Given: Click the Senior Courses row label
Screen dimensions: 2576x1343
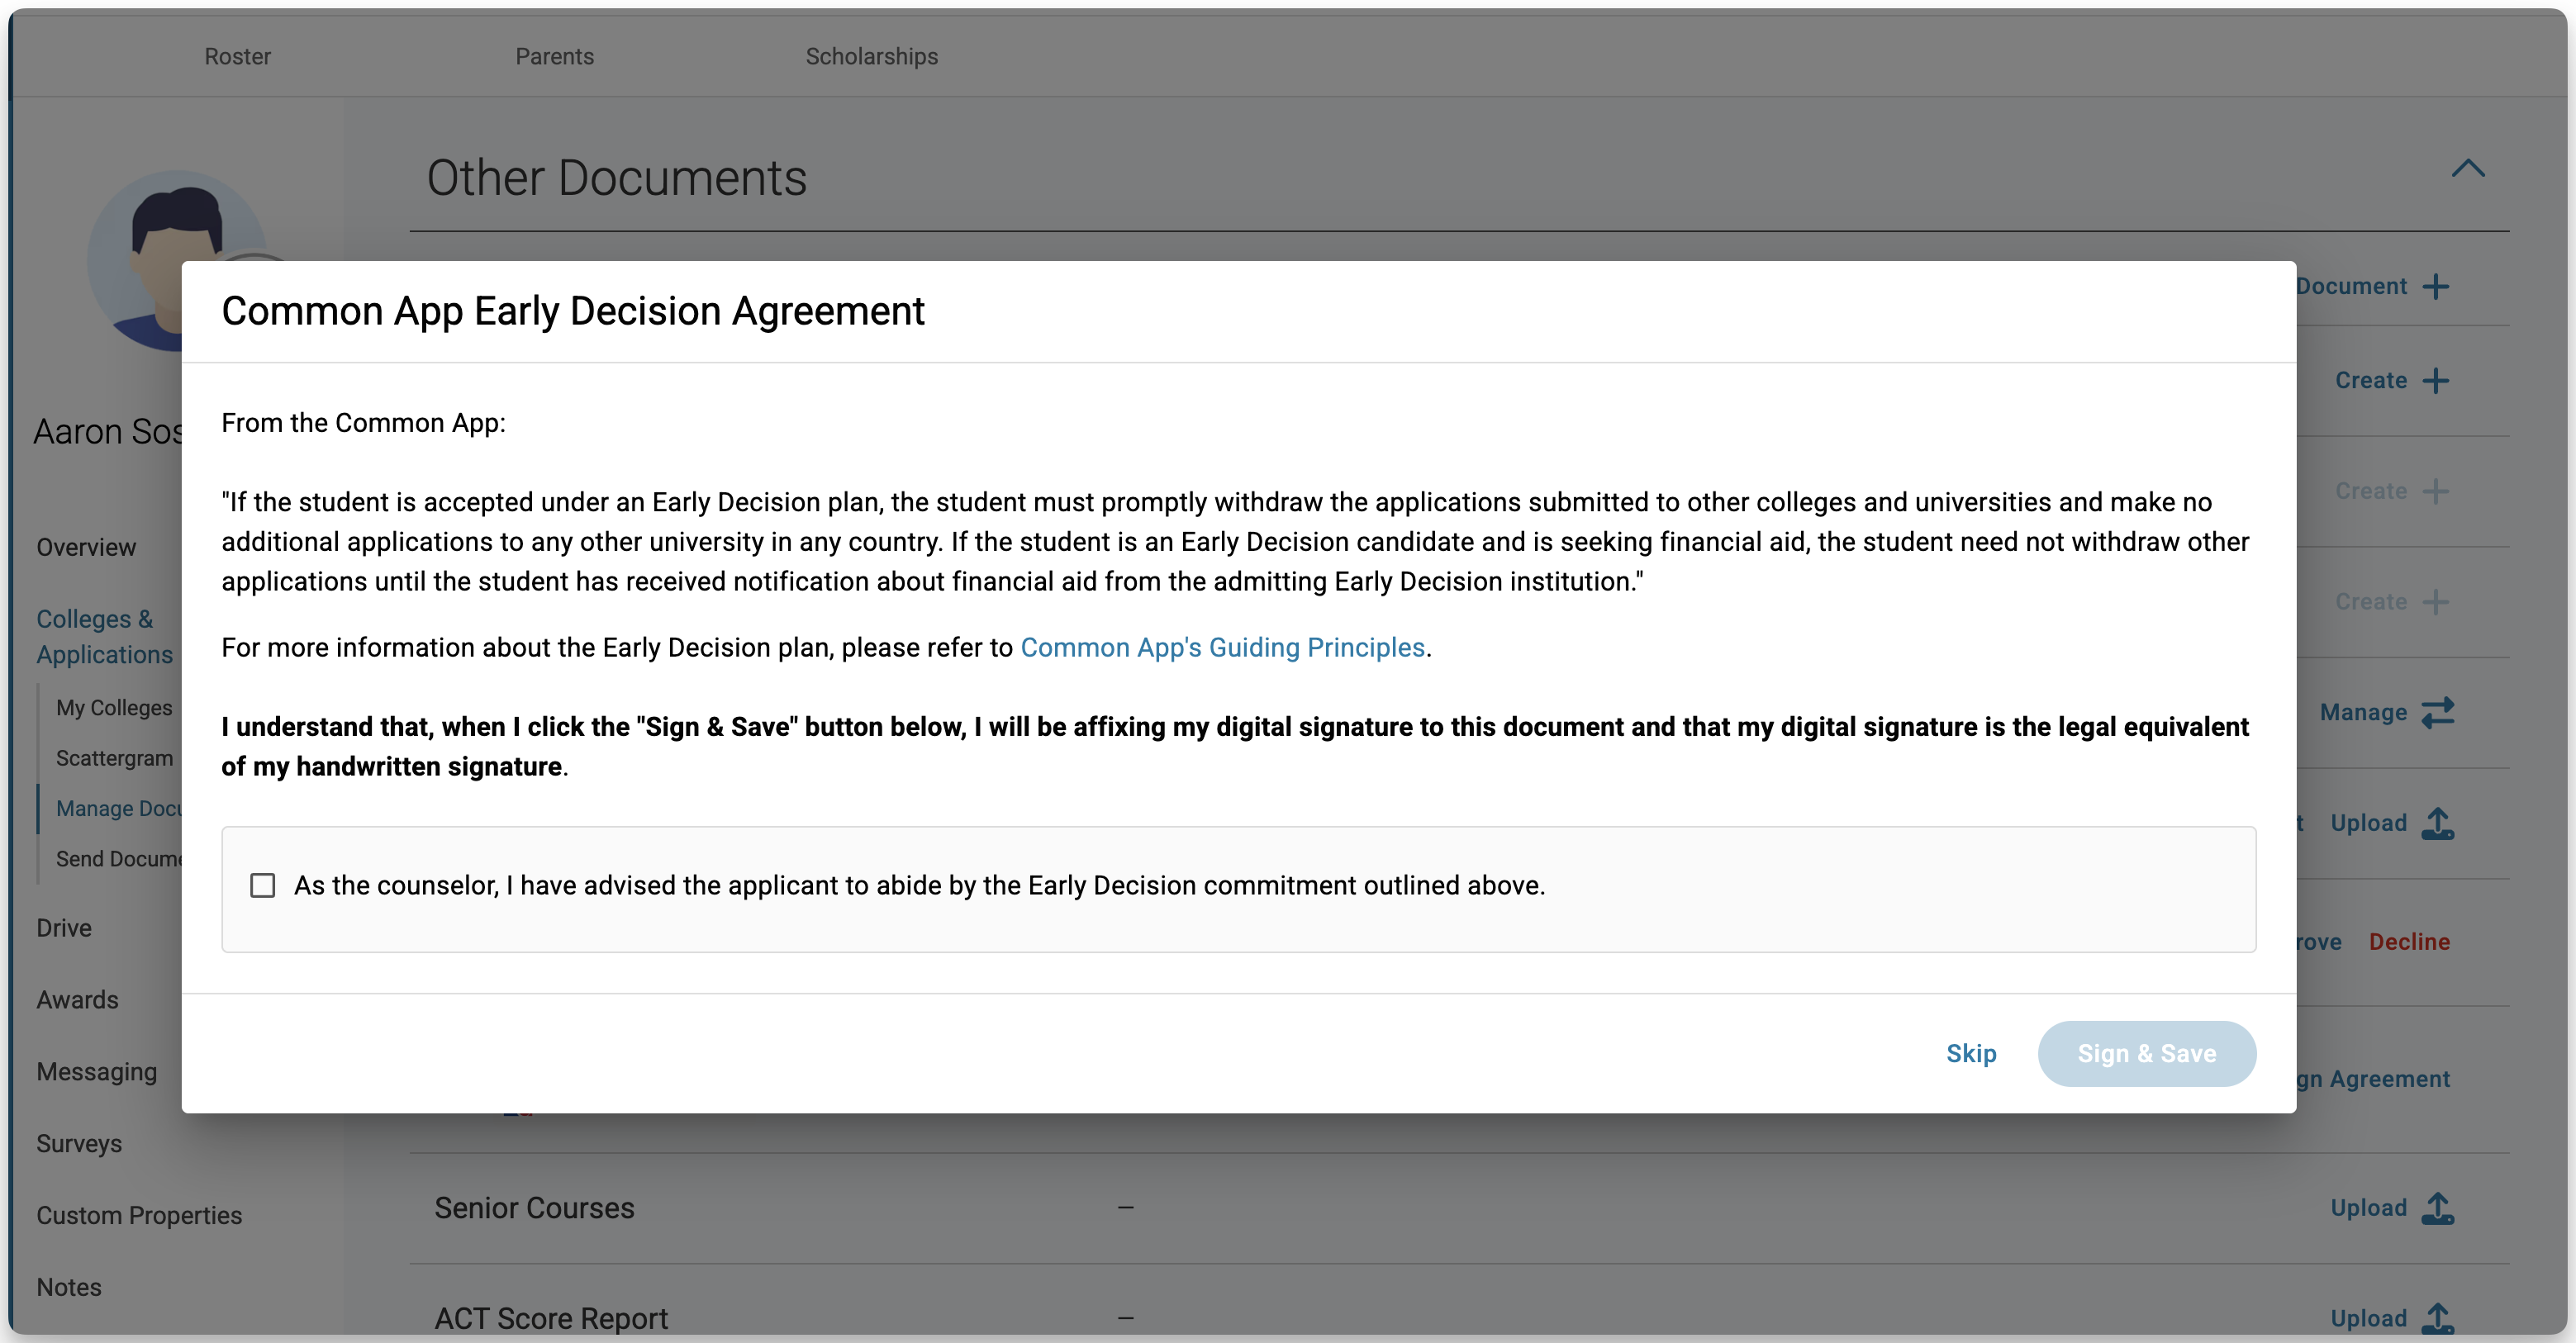Looking at the screenshot, I should pos(534,1208).
